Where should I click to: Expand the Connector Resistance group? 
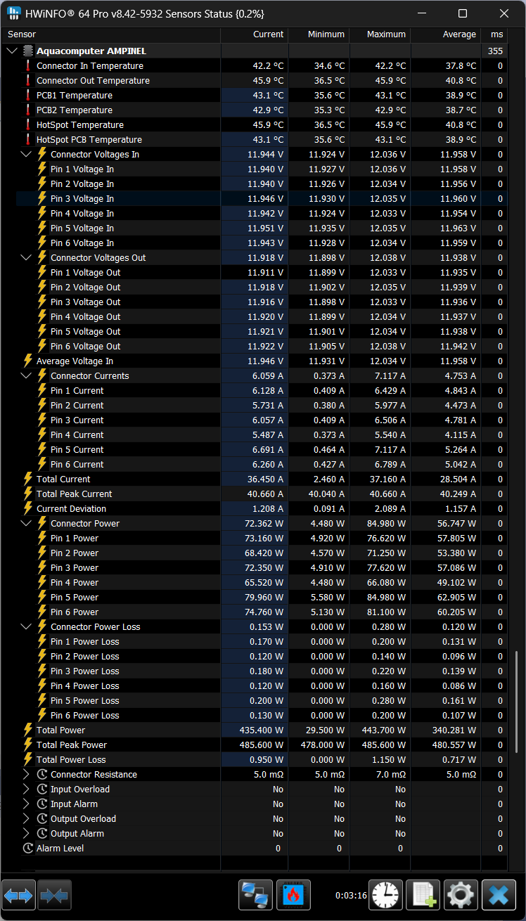tap(26, 774)
